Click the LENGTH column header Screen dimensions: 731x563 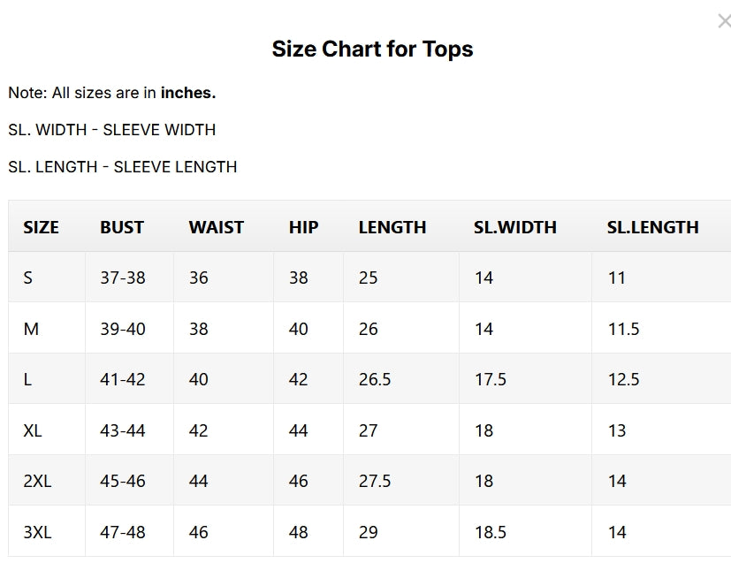point(392,227)
